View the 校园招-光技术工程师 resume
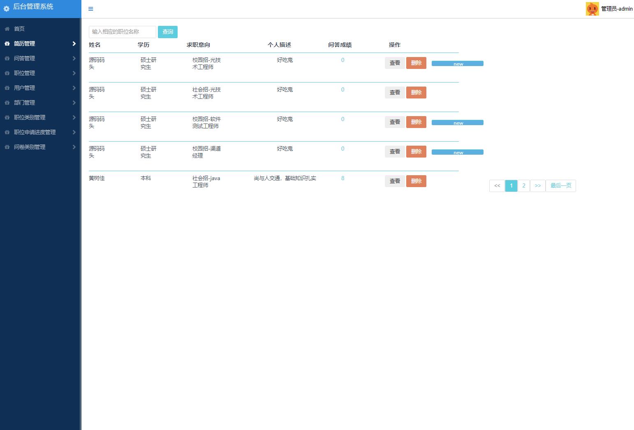The width and height of the screenshot is (634, 430). (395, 63)
